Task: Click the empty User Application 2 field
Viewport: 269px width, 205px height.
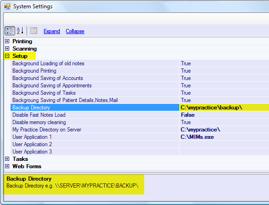Action: pos(224,144)
